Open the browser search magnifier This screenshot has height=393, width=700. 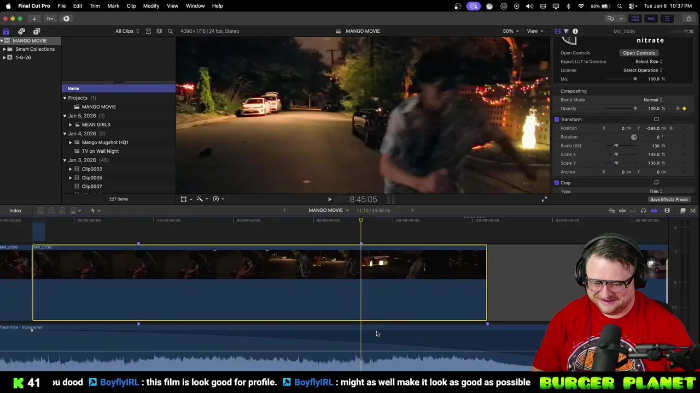[x=170, y=31]
